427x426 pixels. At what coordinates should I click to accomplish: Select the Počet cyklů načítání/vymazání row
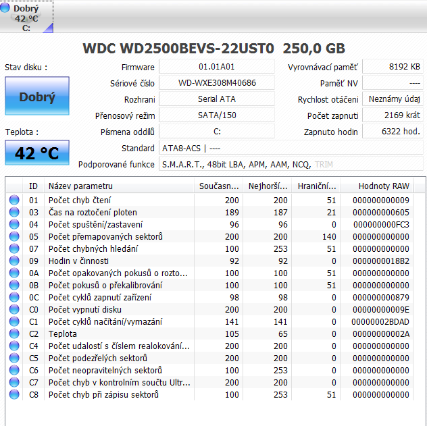(209, 321)
